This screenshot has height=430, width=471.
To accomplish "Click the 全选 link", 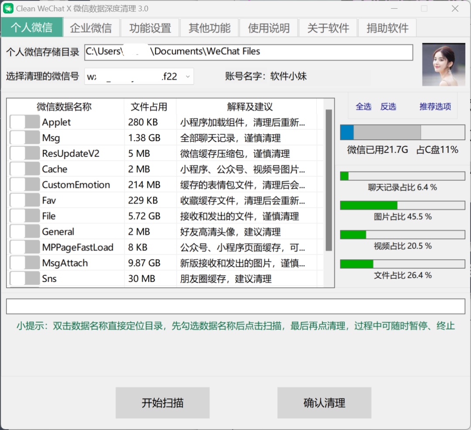I will [x=363, y=107].
